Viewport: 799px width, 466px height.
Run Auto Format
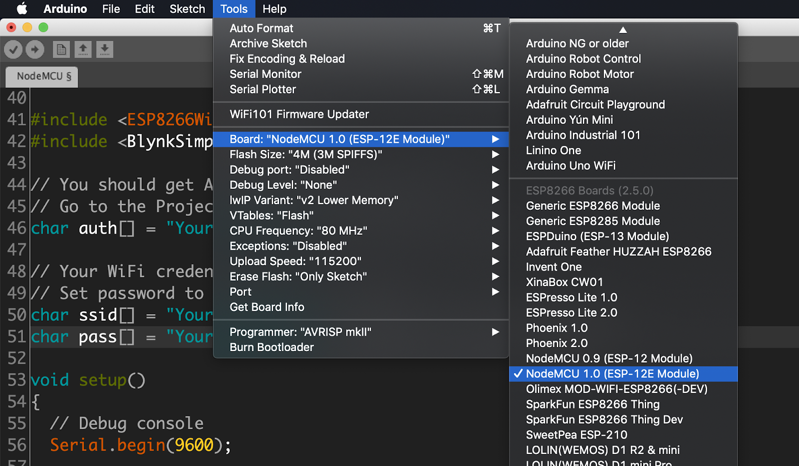(x=361, y=28)
